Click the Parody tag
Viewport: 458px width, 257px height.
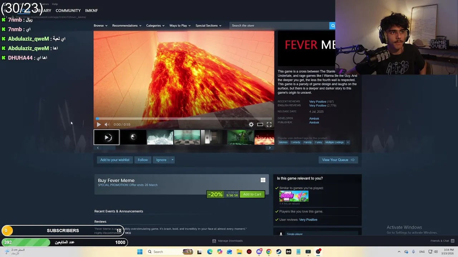click(307, 142)
